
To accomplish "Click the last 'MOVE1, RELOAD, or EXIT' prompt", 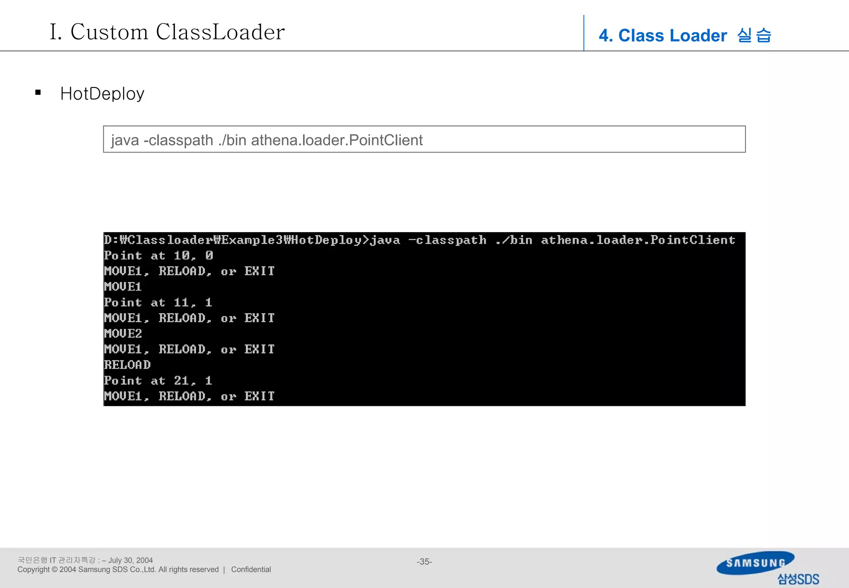I will [189, 396].
